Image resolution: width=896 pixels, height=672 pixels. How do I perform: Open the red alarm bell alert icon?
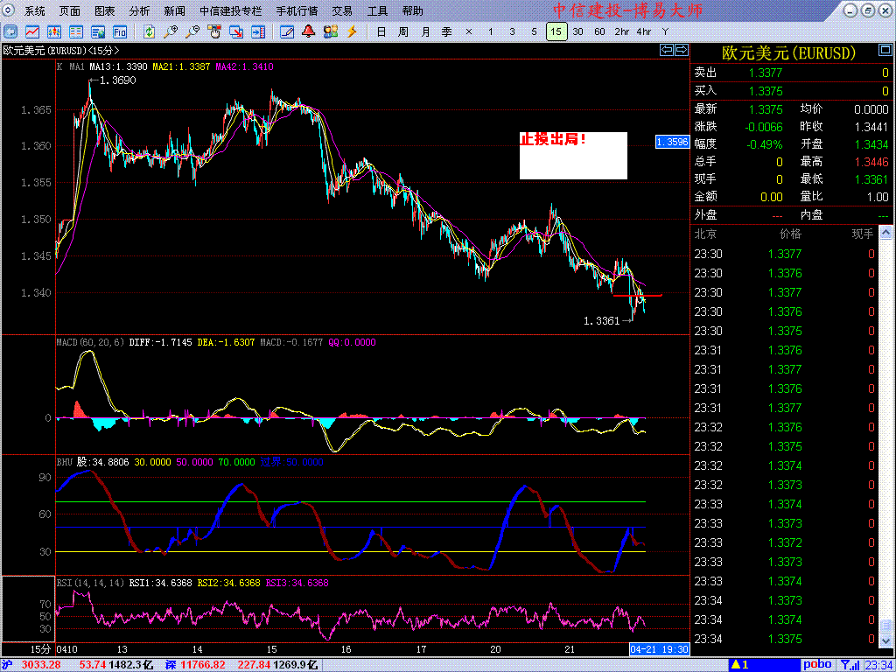click(309, 31)
